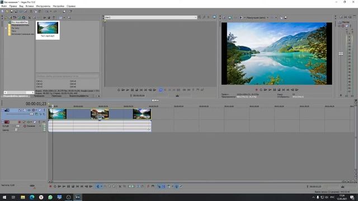
Task: Insert a marker using timeline toolbar
Action: pyautogui.click(x=148, y=186)
